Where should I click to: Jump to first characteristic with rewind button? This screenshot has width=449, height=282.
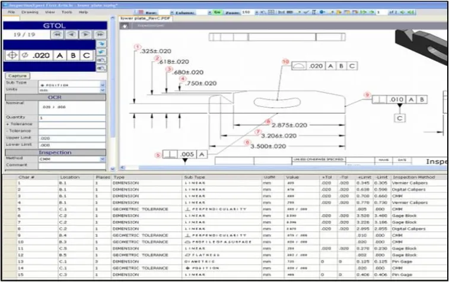click(x=58, y=34)
